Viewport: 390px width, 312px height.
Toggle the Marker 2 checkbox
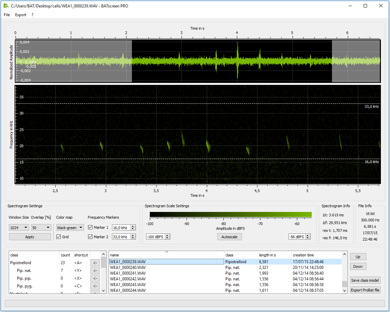pos(90,237)
